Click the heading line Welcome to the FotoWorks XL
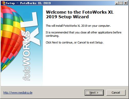 tap(80, 12)
